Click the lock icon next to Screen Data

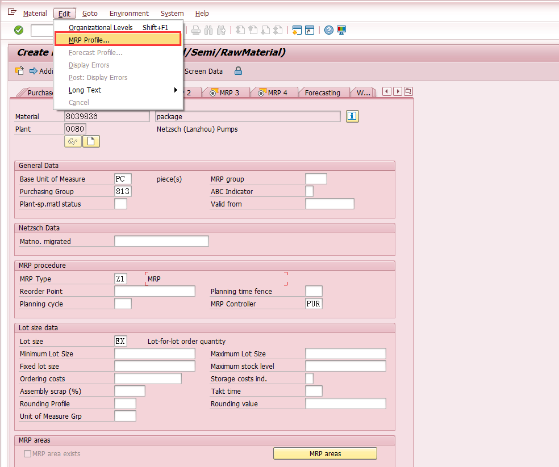tap(238, 71)
